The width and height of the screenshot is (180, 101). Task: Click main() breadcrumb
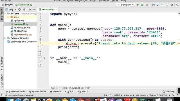(x=54, y=88)
